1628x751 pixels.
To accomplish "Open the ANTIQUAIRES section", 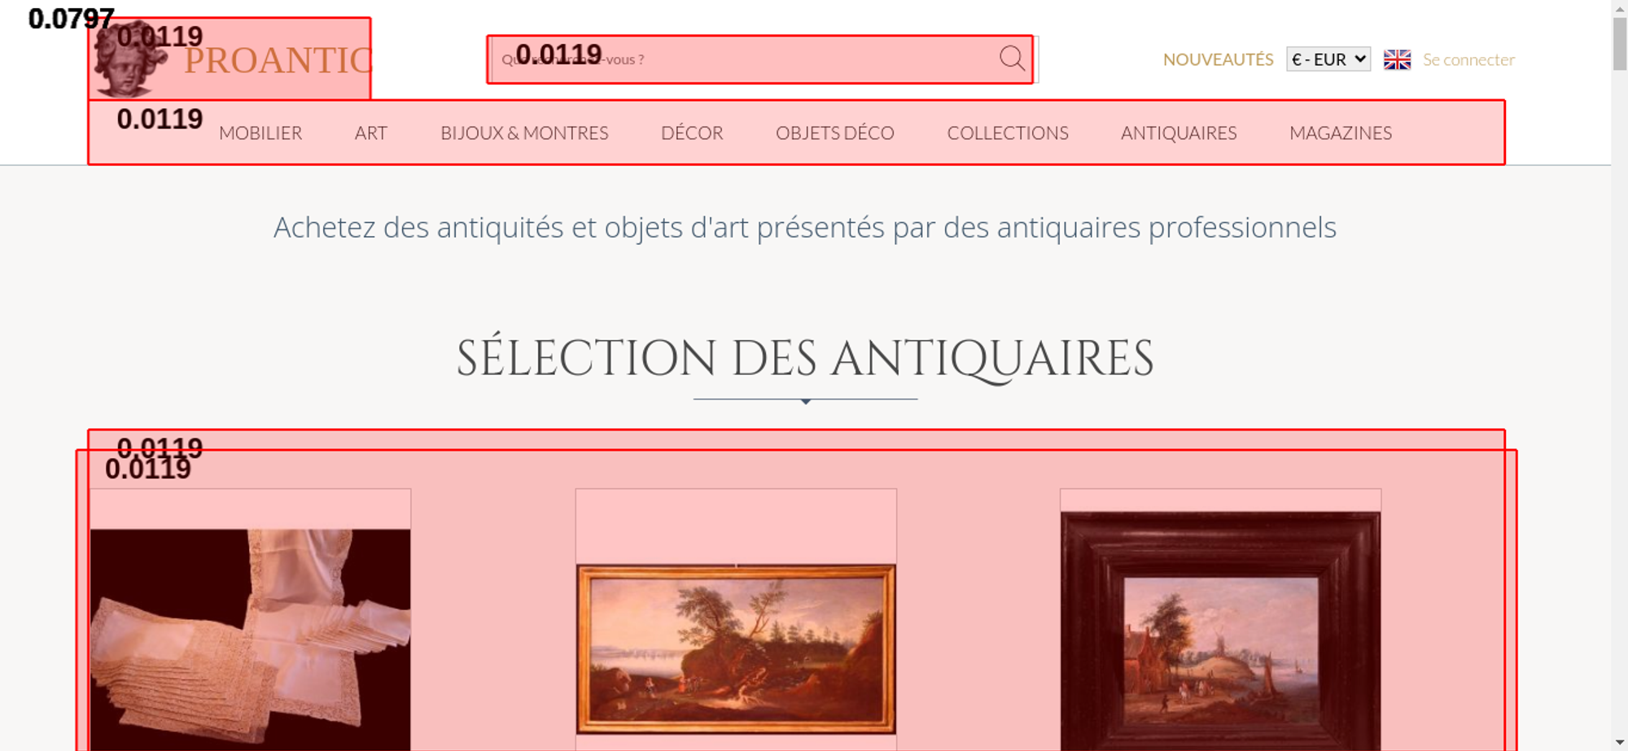I will tap(1179, 133).
